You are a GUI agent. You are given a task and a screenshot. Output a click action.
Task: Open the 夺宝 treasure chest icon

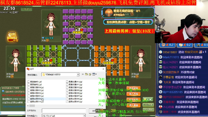pyautogui.click(x=12, y=37)
